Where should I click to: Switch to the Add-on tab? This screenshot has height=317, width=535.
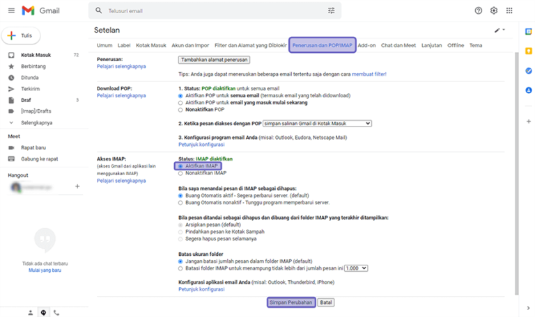[366, 45]
